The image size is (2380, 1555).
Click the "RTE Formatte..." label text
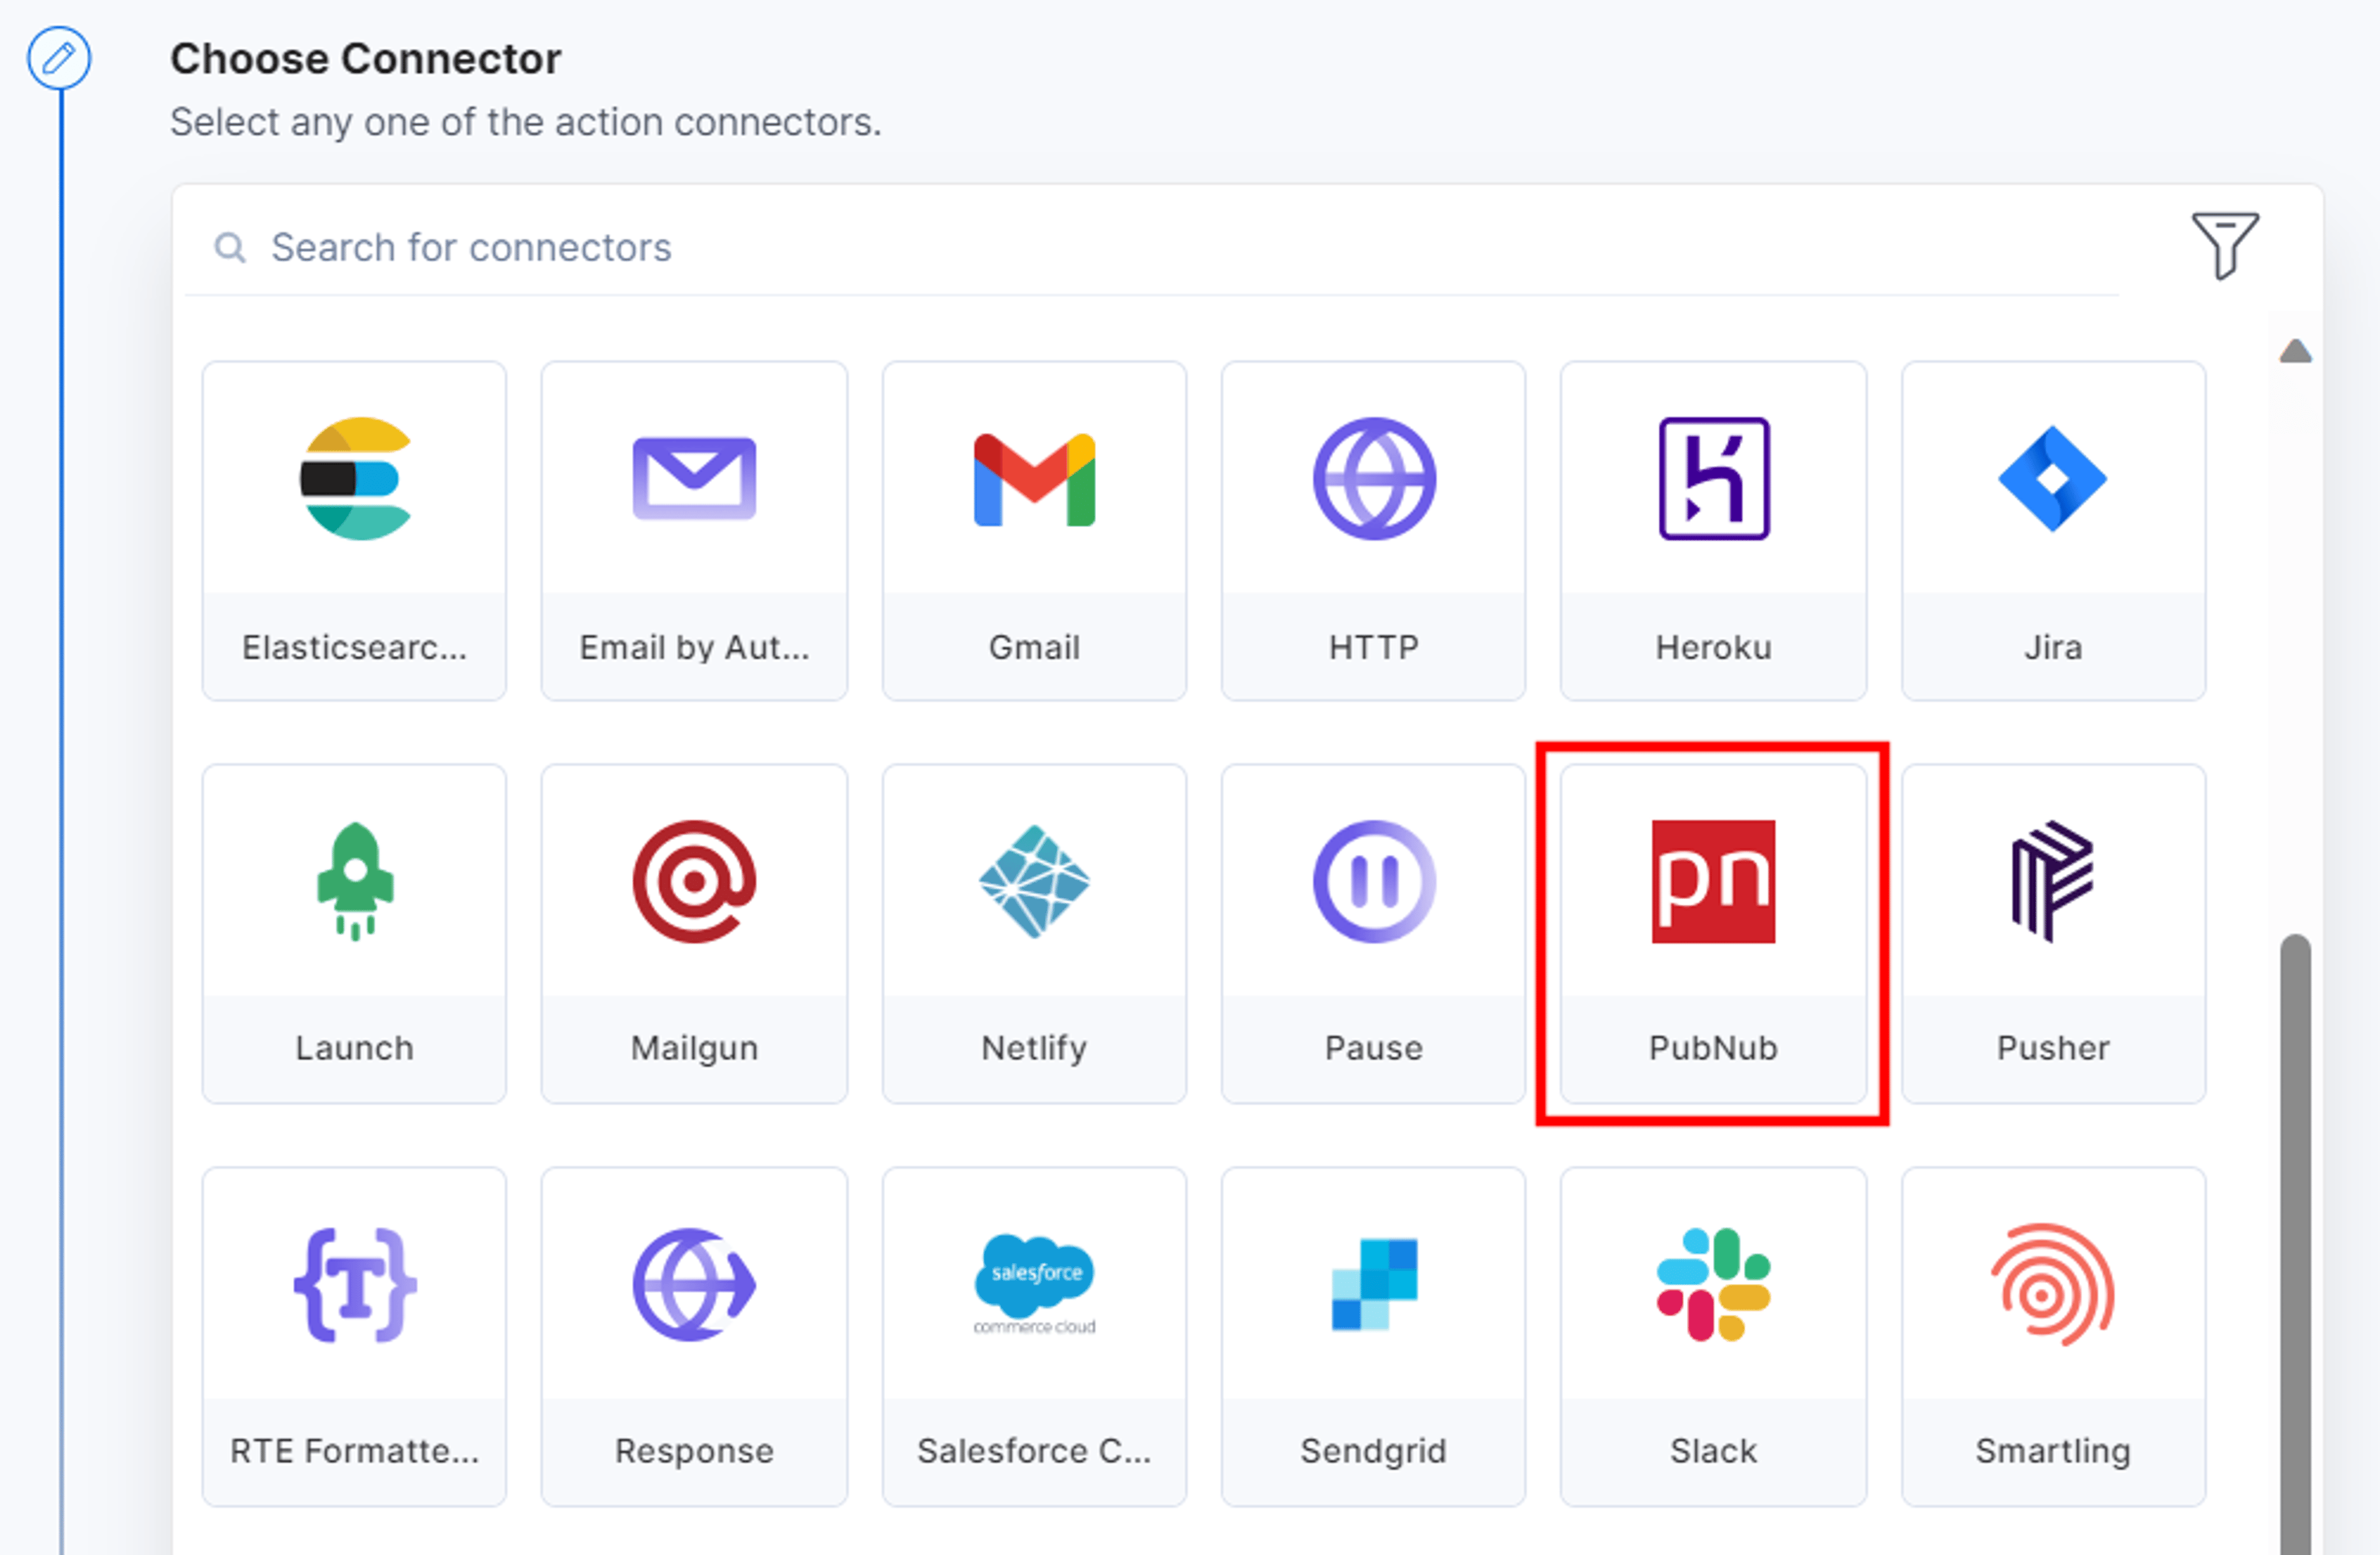coord(355,1451)
